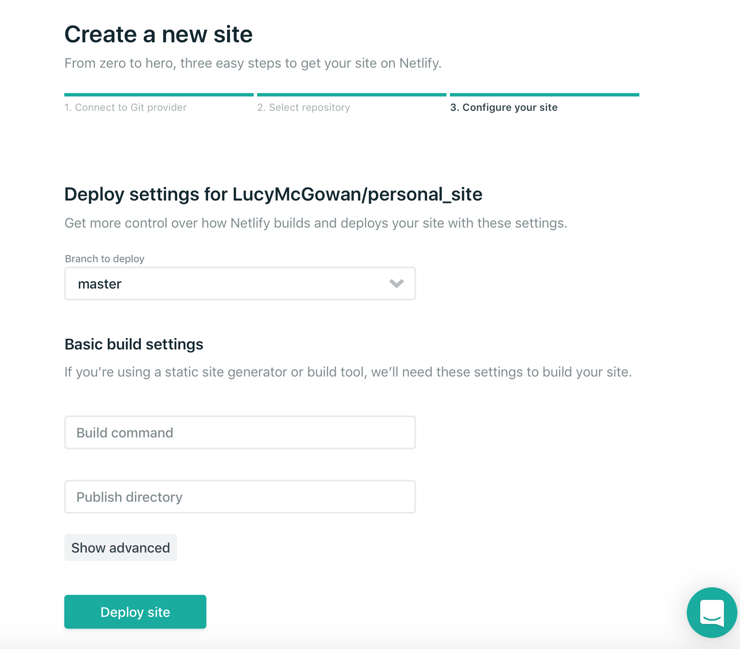Click the From zero to hero subtitle text

click(253, 63)
